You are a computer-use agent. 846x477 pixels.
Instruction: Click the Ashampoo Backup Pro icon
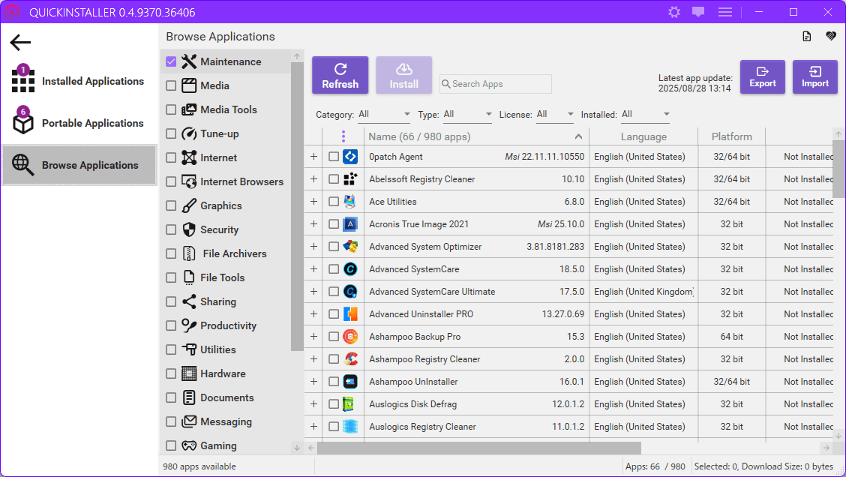click(x=350, y=337)
